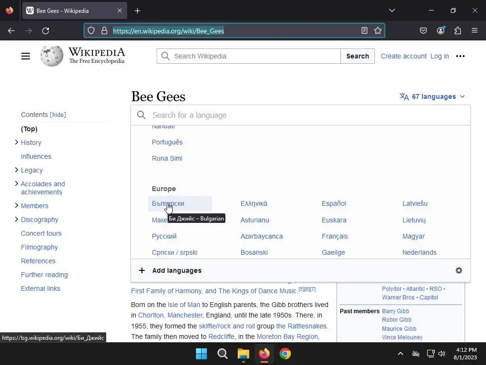This screenshot has height=365, width=486.
Task: Expand Accolades and achievements section
Action: (x=17, y=183)
